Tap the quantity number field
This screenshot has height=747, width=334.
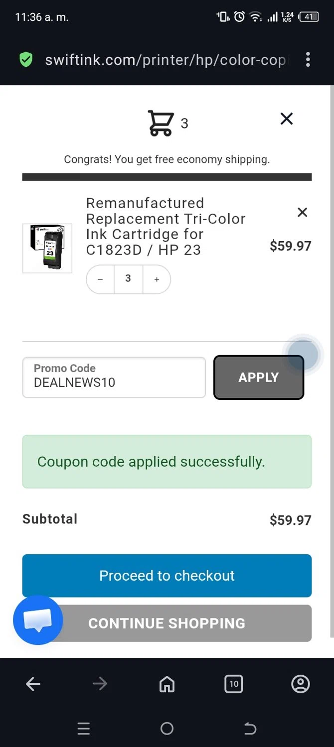(x=128, y=279)
